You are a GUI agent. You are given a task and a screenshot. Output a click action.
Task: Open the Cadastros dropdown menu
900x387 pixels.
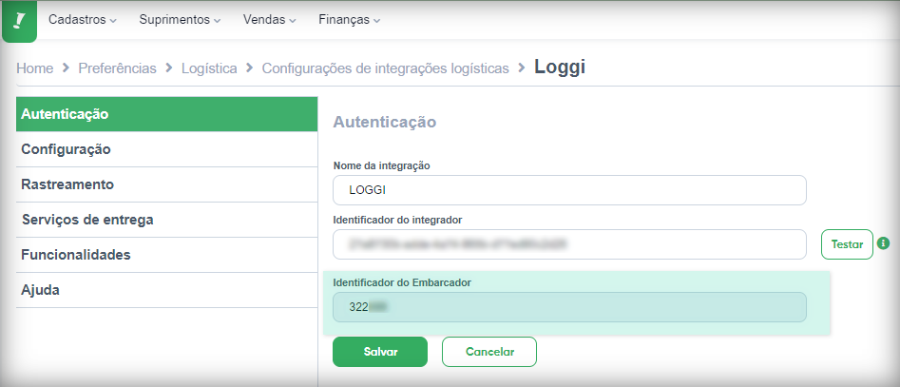(x=82, y=20)
